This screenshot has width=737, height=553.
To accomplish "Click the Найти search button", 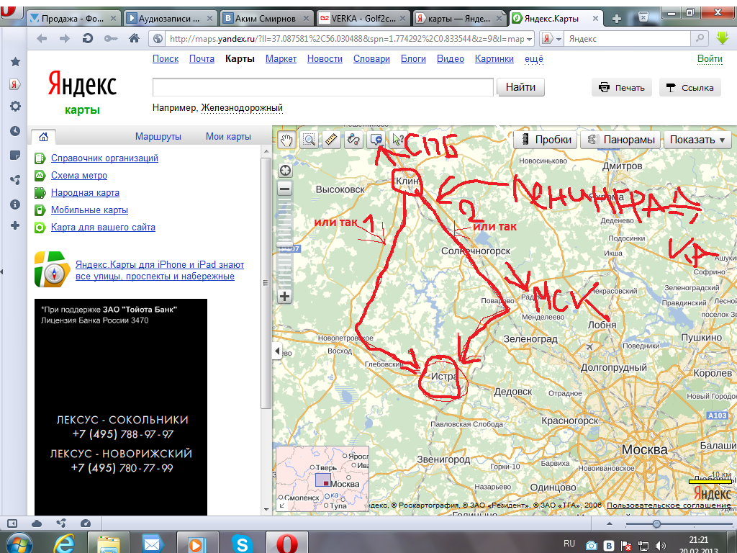I will [520, 87].
